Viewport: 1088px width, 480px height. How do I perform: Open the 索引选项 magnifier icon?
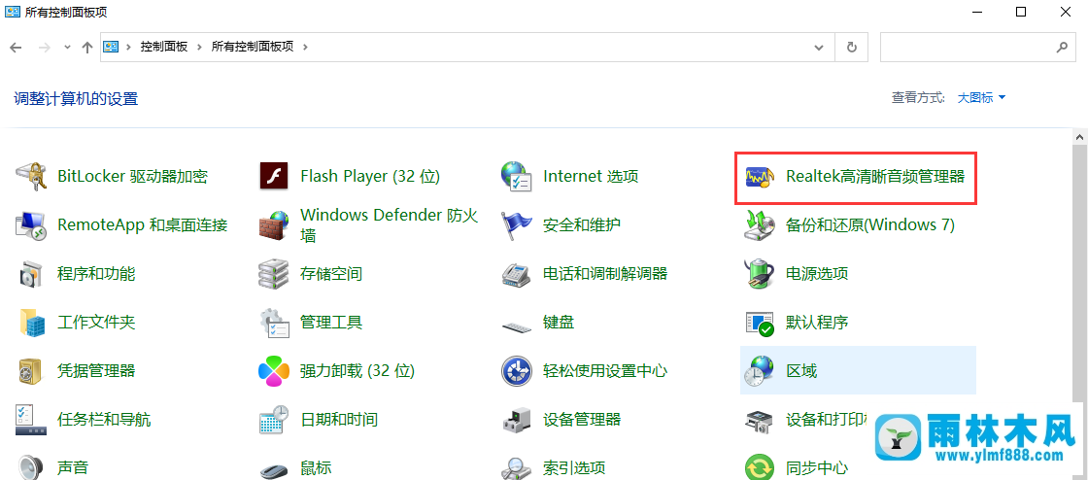coord(516,467)
